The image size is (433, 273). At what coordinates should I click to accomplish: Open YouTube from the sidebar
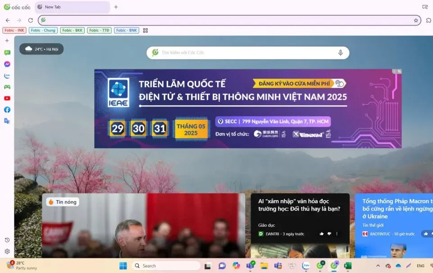7,98
